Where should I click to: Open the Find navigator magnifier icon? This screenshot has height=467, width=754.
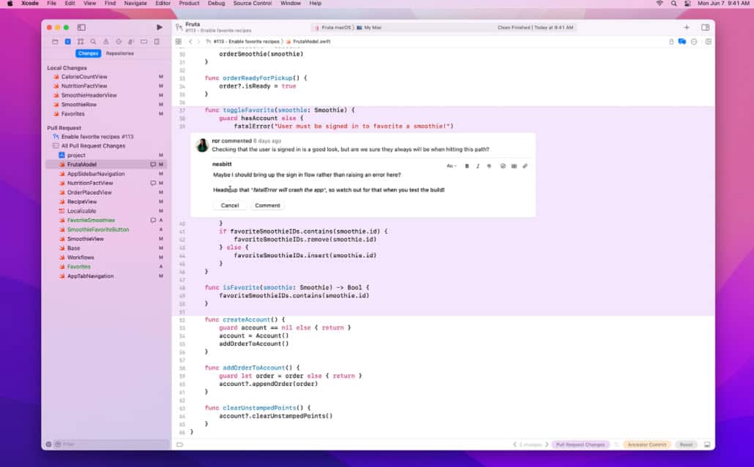[93, 42]
